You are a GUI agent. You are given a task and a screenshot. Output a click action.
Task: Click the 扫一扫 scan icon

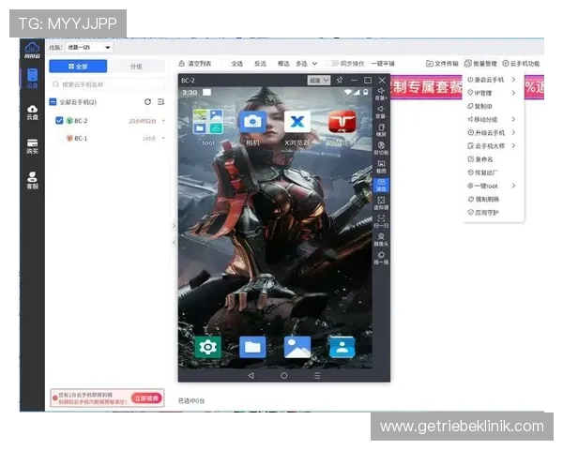click(x=381, y=221)
